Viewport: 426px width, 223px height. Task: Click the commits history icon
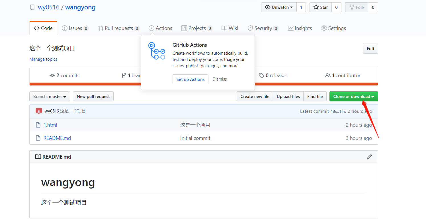pos(52,75)
